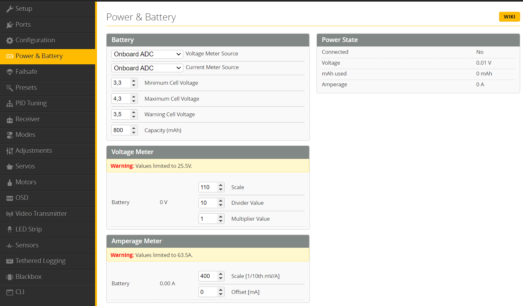Decrease the Capacity (mAh) value
Image resolution: width=523 pixels, height=306 pixels.
pyautogui.click(x=134, y=132)
